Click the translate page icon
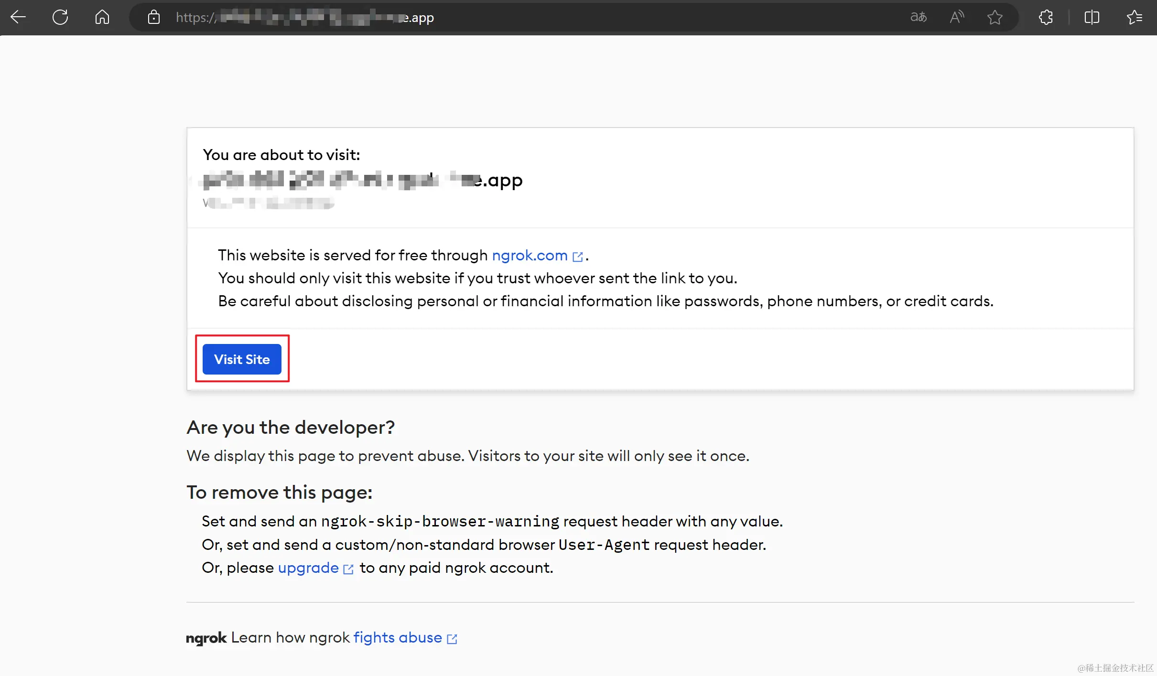 tap(918, 17)
